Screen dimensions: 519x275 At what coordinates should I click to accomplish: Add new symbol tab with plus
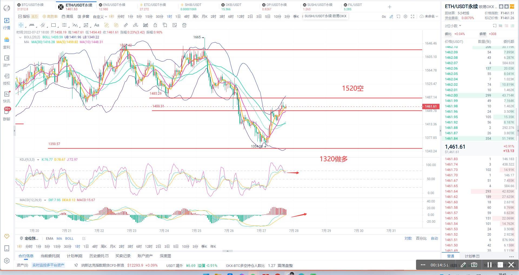[390, 7]
